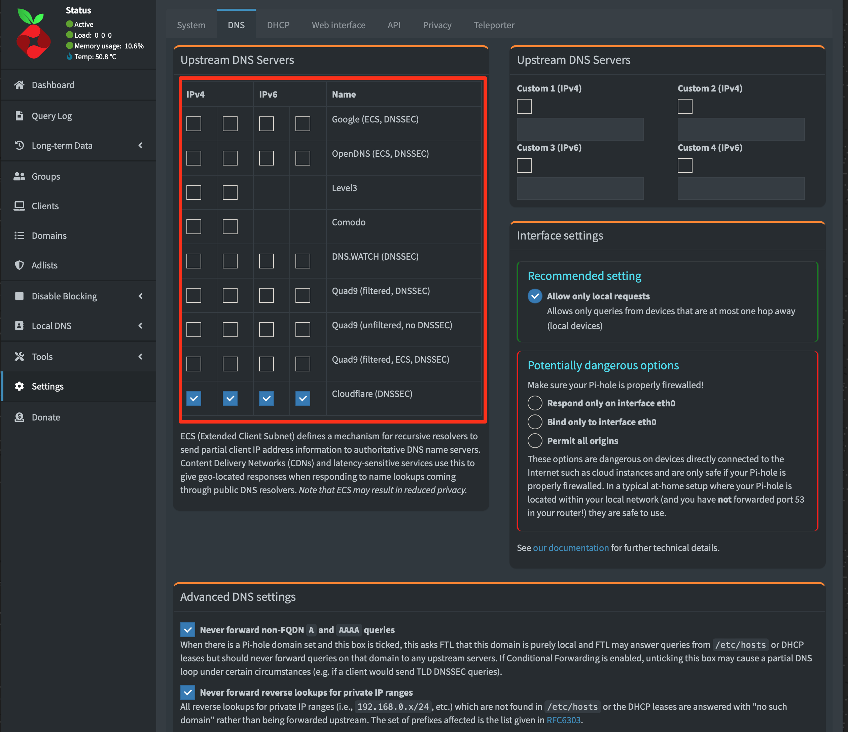This screenshot has height=732, width=848.
Task: Select Bind only to interface eth0
Action: (535, 422)
